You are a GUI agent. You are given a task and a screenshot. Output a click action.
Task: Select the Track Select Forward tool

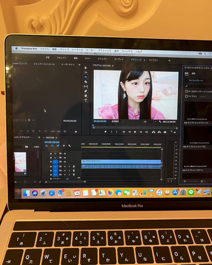point(86,72)
